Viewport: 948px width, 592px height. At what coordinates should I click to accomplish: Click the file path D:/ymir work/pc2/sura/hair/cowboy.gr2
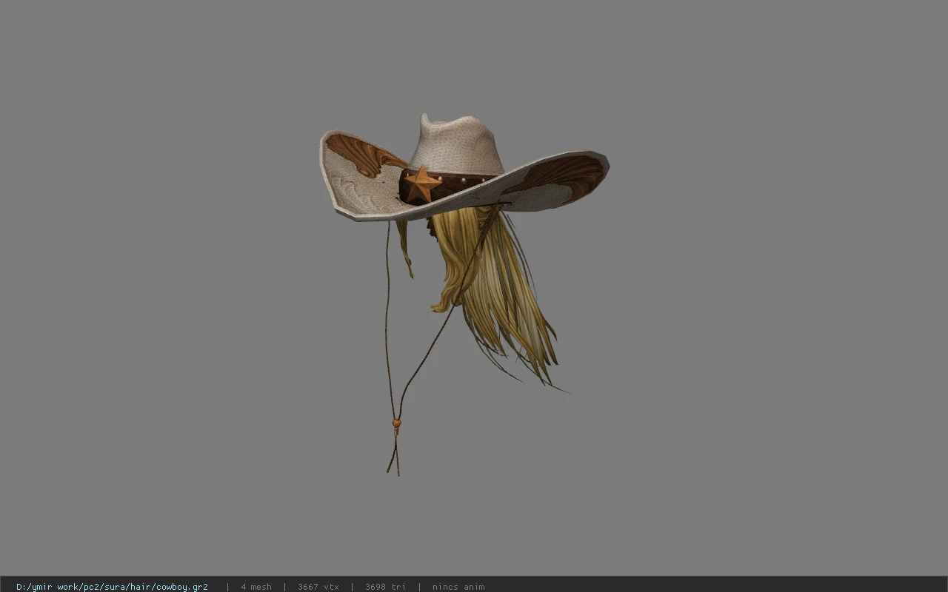click(x=112, y=587)
